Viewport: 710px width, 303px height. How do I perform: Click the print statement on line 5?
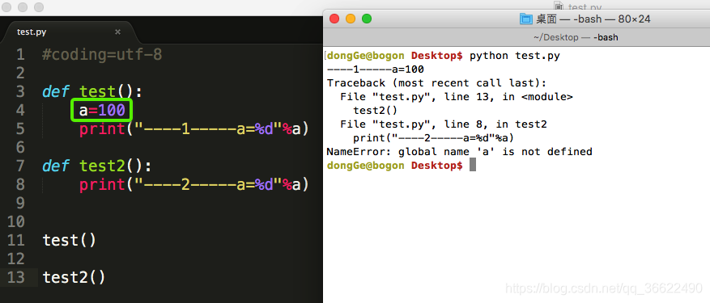click(x=193, y=129)
